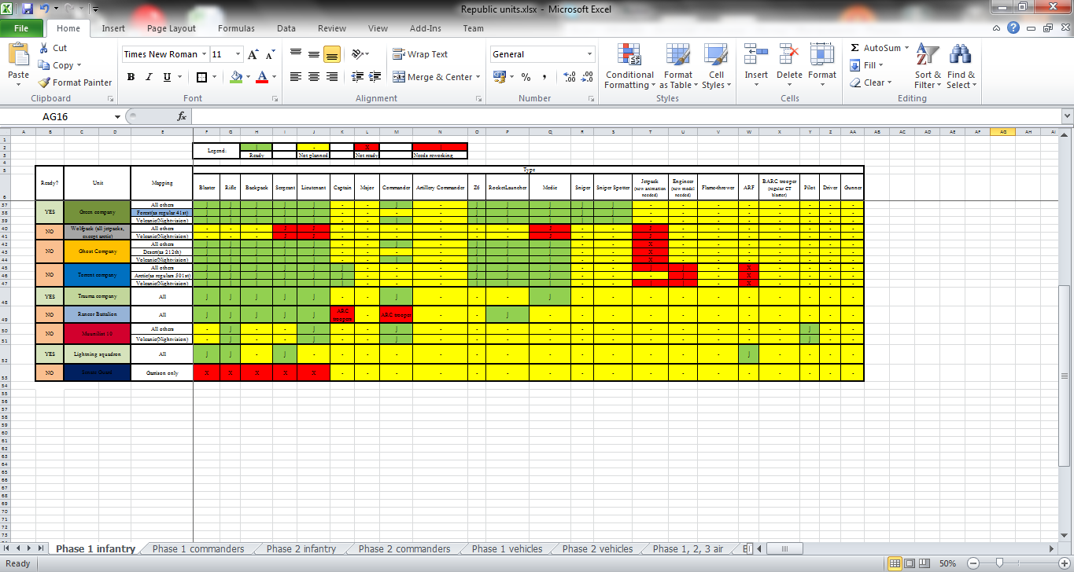Click insert function fx icon
This screenshot has height=572, width=1074.
[182, 116]
